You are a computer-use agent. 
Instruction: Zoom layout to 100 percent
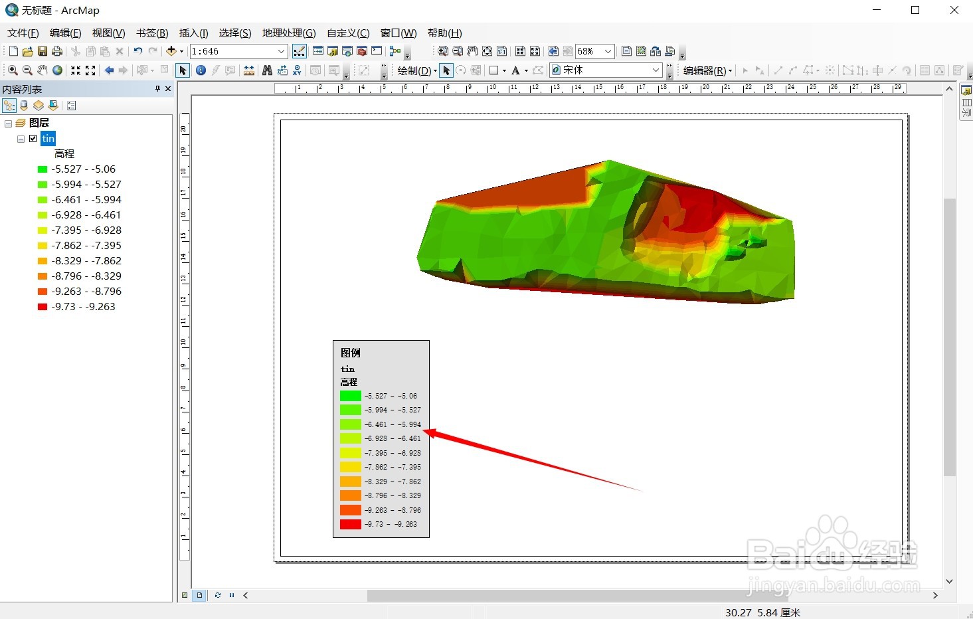pos(501,51)
